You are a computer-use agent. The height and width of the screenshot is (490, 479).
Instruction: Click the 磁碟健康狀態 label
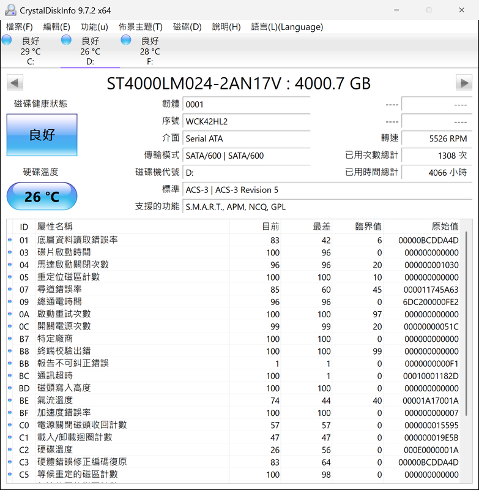click(x=40, y=104)
